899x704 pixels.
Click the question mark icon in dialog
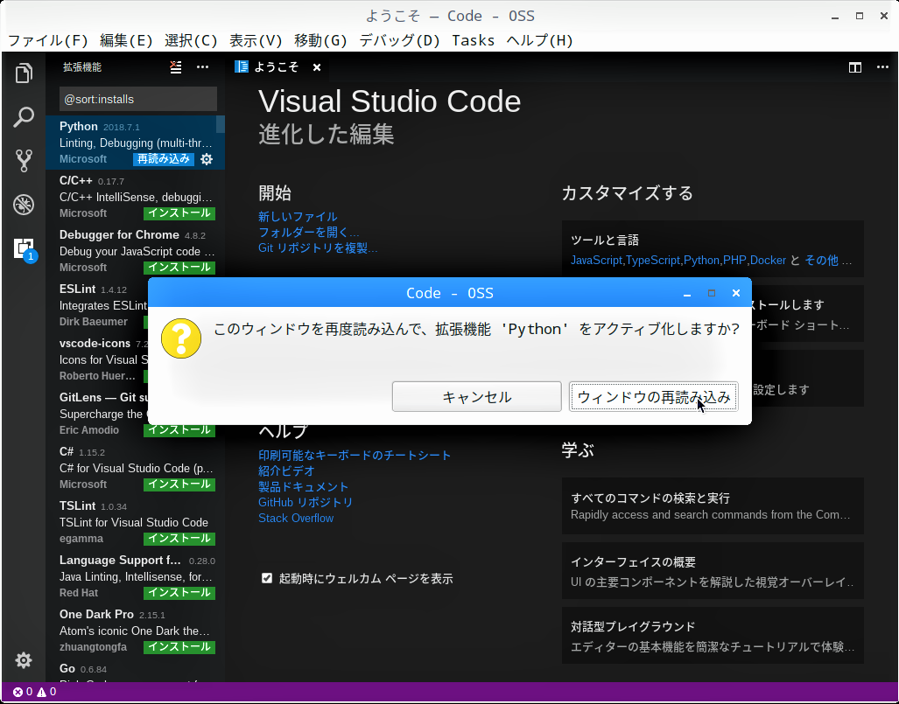pyautogui.click(x=181, y=338)
